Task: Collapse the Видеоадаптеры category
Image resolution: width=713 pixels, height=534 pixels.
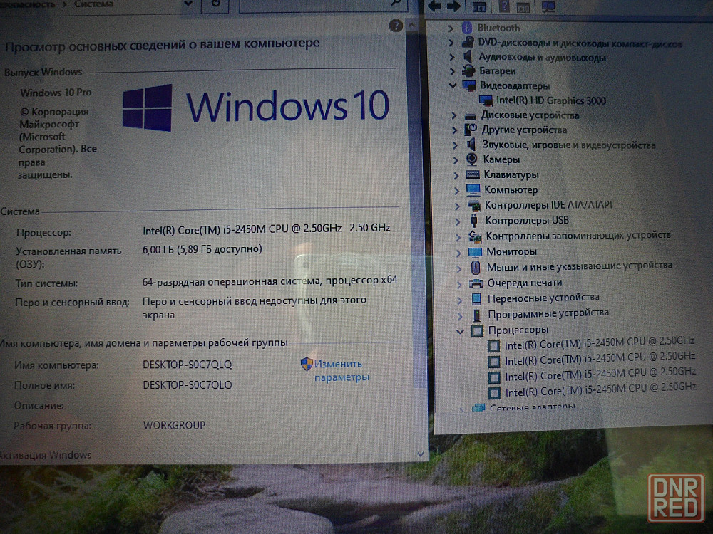Action: click(452, 85)
